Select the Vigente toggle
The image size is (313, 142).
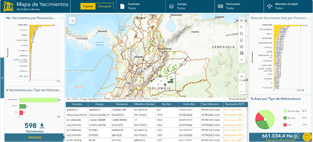[x=88, y=6]
